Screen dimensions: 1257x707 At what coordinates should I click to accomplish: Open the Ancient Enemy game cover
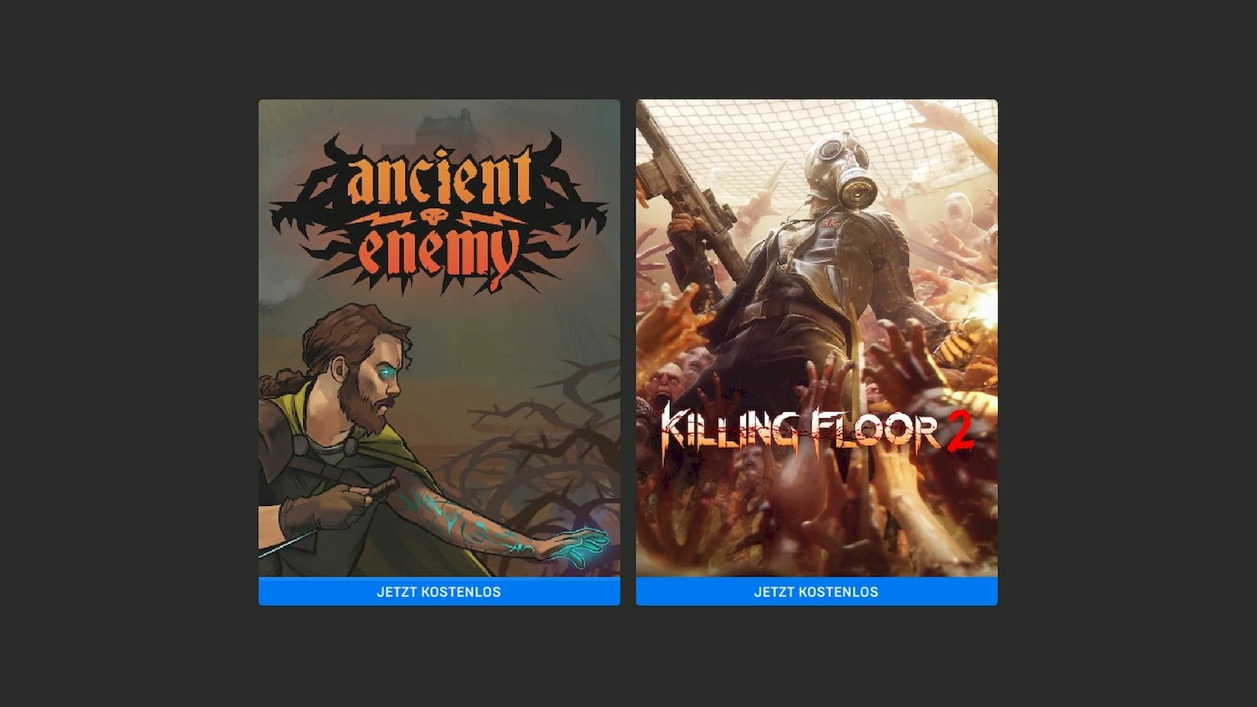439,338
